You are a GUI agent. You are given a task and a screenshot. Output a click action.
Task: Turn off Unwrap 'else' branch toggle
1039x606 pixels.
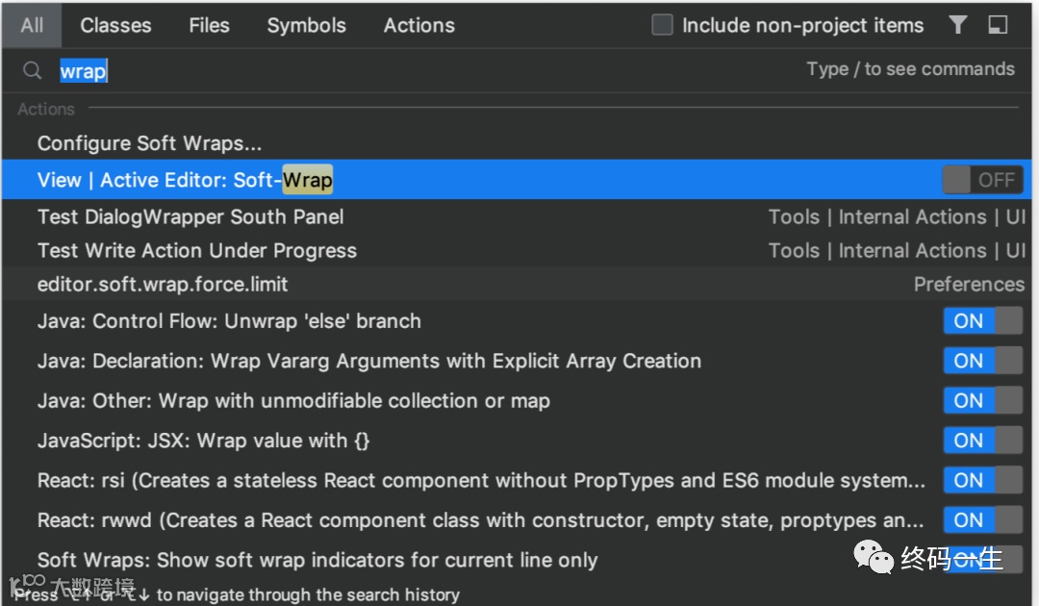981,321
